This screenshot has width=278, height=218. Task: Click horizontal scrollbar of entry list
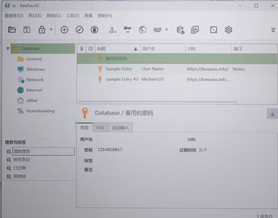pyautogui.click(x=158, y=102)
